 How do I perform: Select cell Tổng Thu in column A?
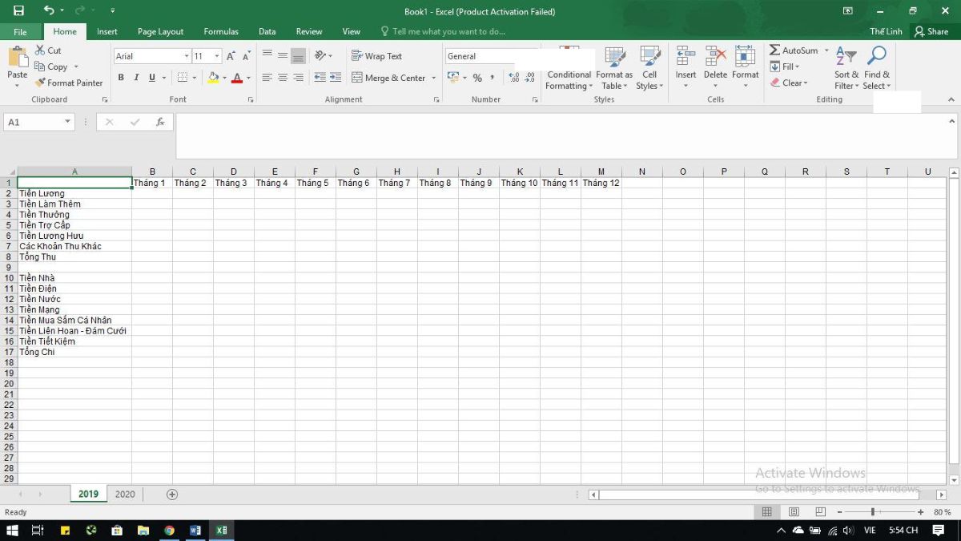tap(74, 257)
